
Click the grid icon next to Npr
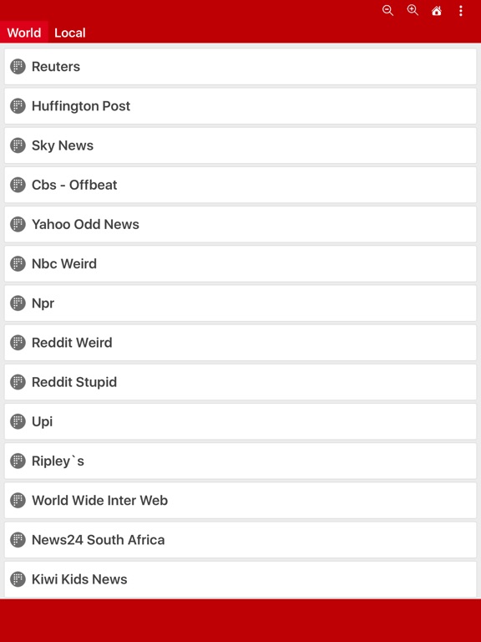(x=18, y=303)
